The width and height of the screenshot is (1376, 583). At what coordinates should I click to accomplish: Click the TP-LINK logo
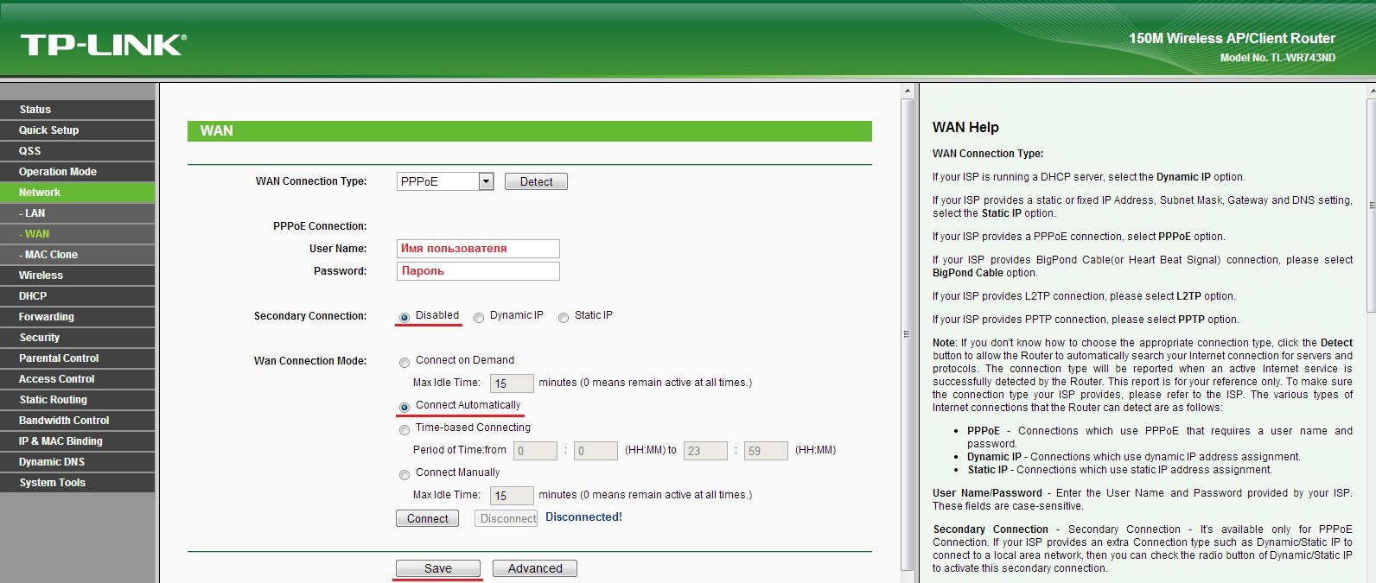pyautogui.click(x=103, y=45)
